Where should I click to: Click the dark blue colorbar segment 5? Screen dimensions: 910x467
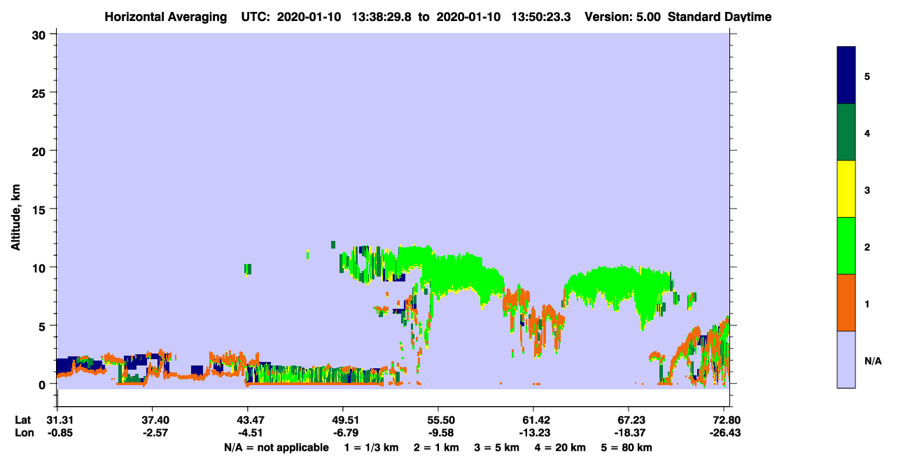coord(846,76)
